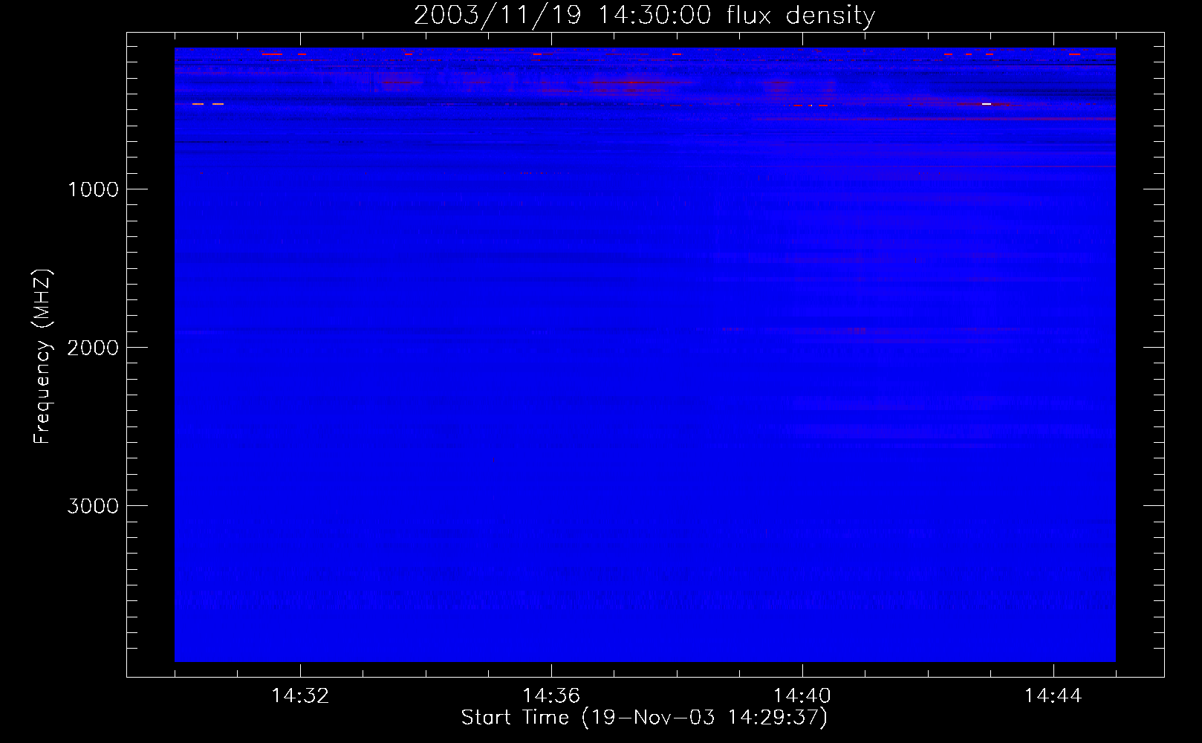Viewport: 1202px width, 743px height.
Task: Click the "Start Time (19-Nov-03 14:29:37)" label
Action: click(644, 718)
